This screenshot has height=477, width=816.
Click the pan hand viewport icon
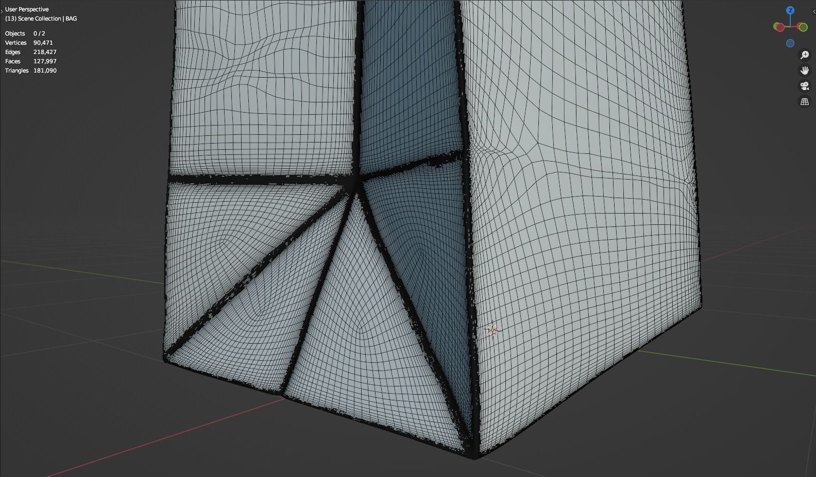(x=805, y=70)
